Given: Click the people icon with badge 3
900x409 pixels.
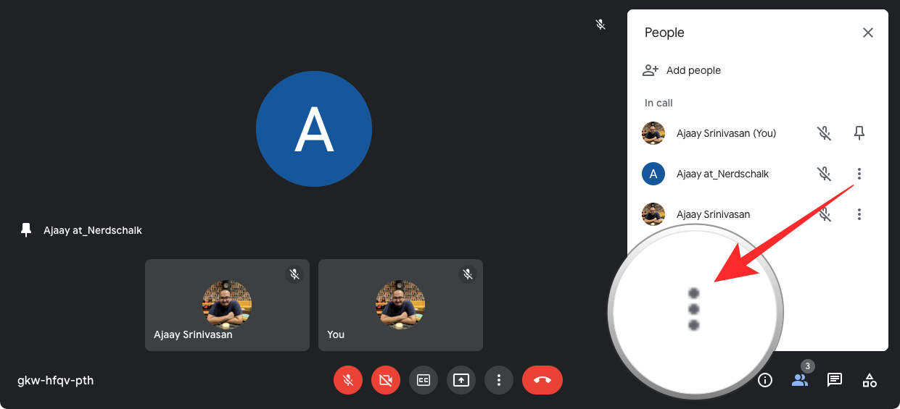Looking at the screenshot, I should coord(800,380).
